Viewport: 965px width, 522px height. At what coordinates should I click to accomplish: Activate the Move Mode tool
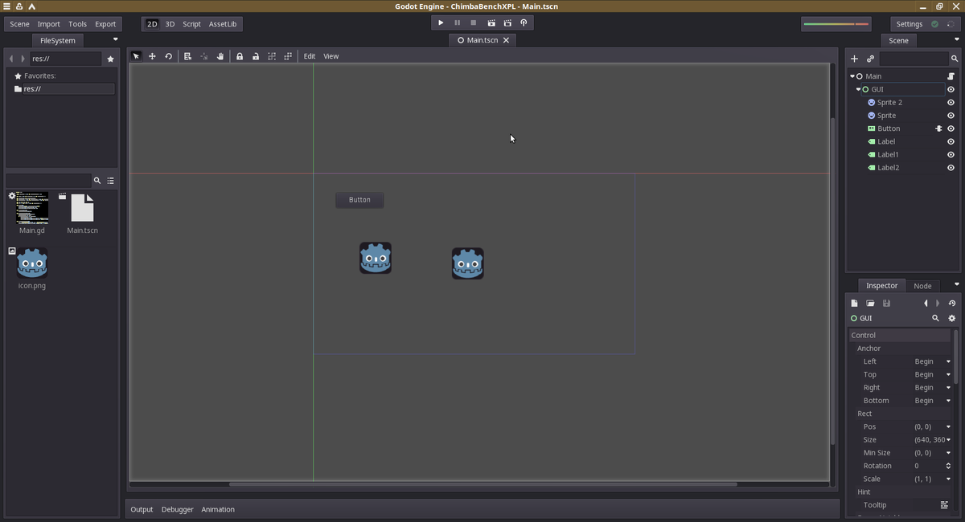coord(152,56)
